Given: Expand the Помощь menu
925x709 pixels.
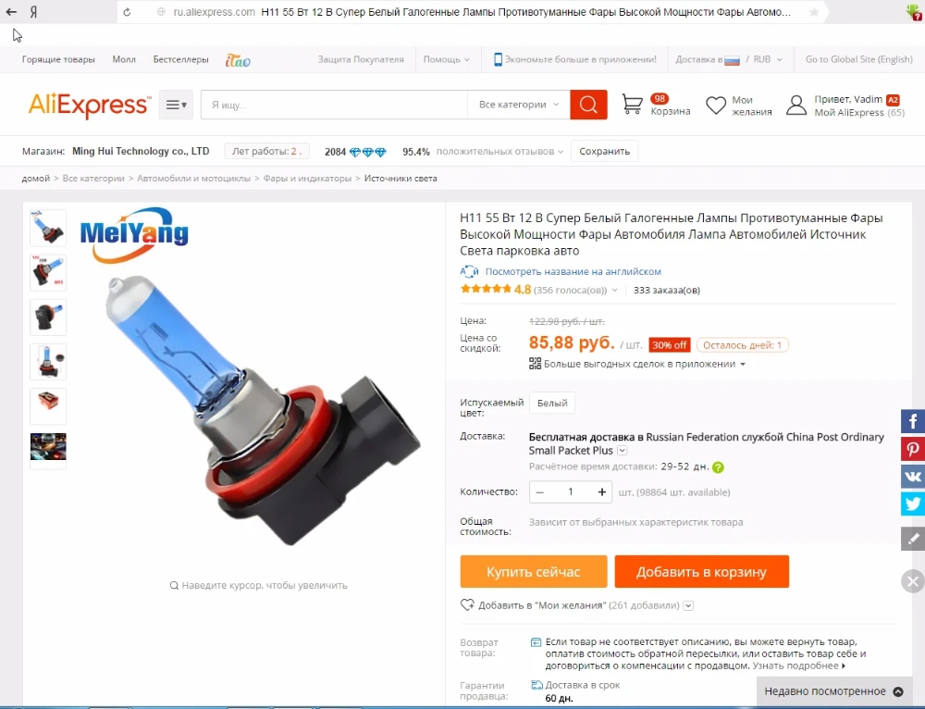Looking at the screenshot, I should [x=446, y=59].
